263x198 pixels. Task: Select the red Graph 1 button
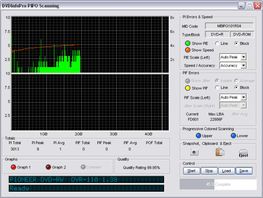13,167
